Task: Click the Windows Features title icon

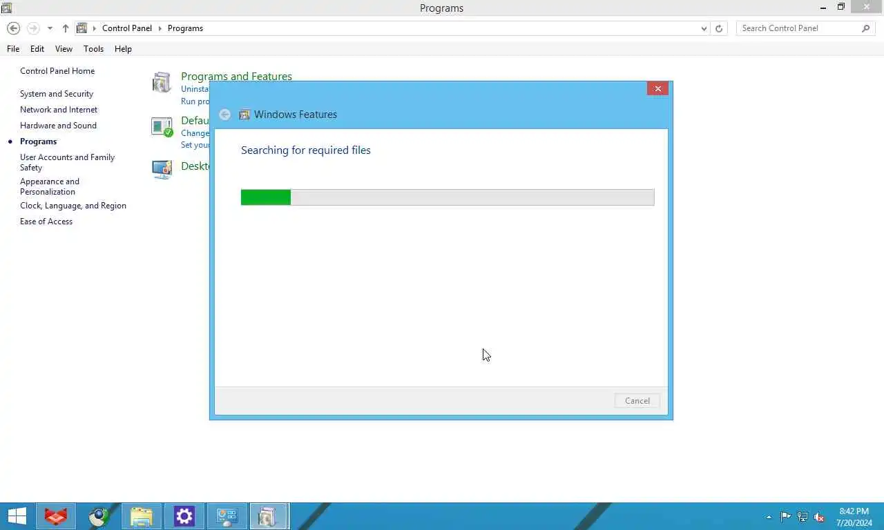Action: pyautogui.click(x=244, y=115)
